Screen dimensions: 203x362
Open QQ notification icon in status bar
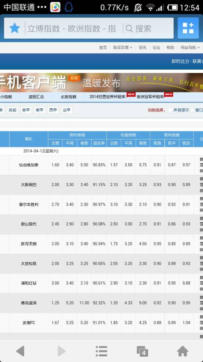tap(69, 7)
